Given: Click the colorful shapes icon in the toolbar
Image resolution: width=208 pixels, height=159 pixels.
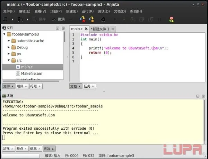Looking at the screenshot, I should pos(171,19).
